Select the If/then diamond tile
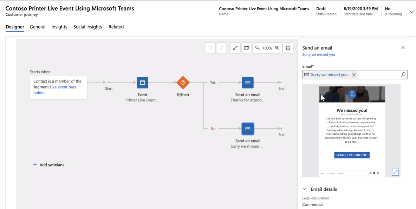Screen dimensions: 416x209 [x=183, y=83]
